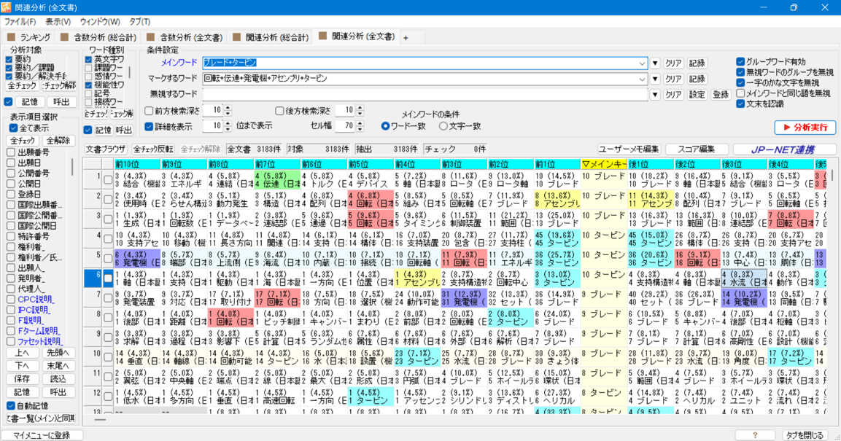Click the 前7位 column header
Screen dimensions: 841x441
pyautogui.click(x=277, y=163)
